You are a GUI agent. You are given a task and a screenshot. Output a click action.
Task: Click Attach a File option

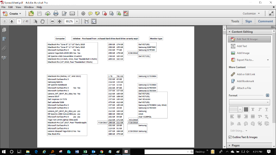(x=244, y=88)
